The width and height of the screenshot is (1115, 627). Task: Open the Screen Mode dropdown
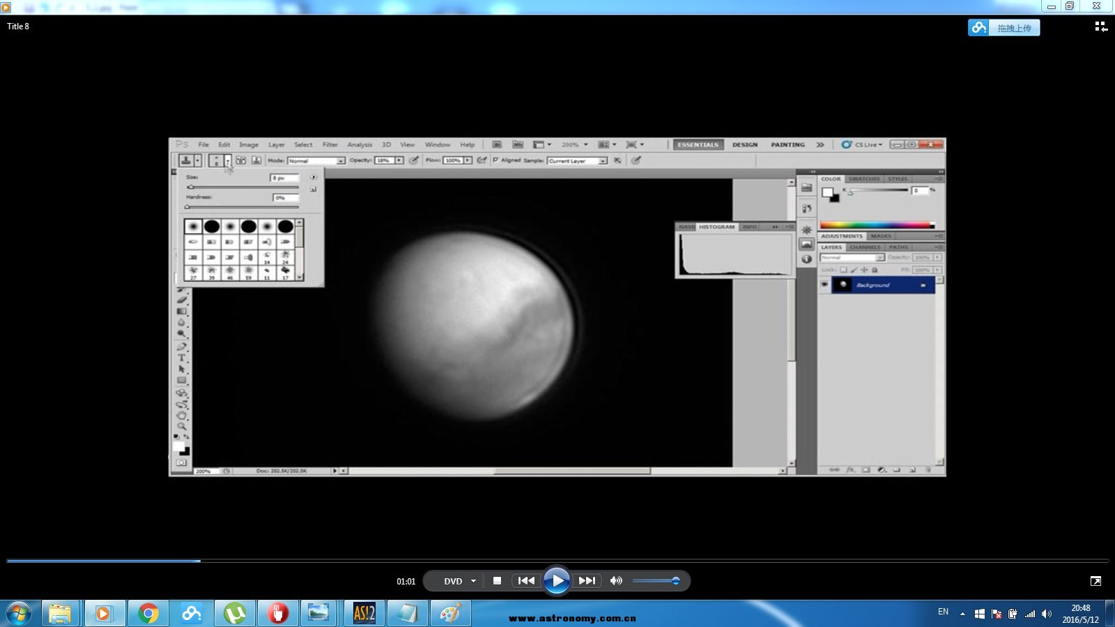coord(635,145)
